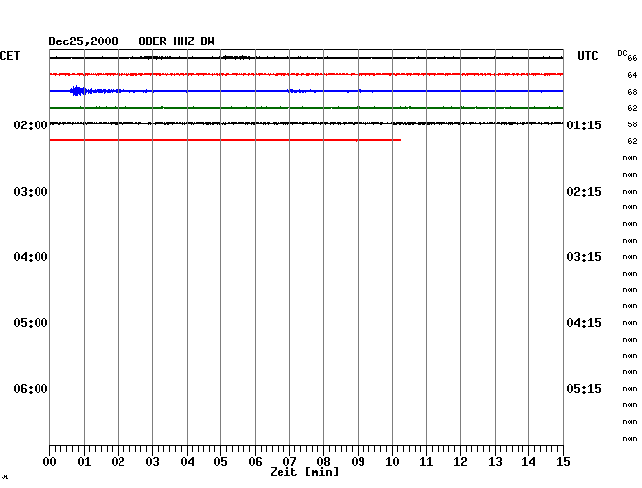Click minute label 11 on the time axis
Screen dimensions: 642x488
(x=426, y=462)
